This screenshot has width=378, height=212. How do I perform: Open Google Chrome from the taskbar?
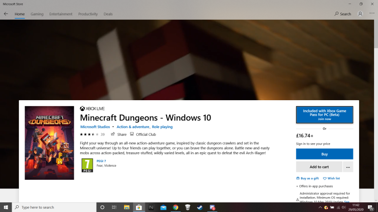pyautogui.click(x=176, y=207)
